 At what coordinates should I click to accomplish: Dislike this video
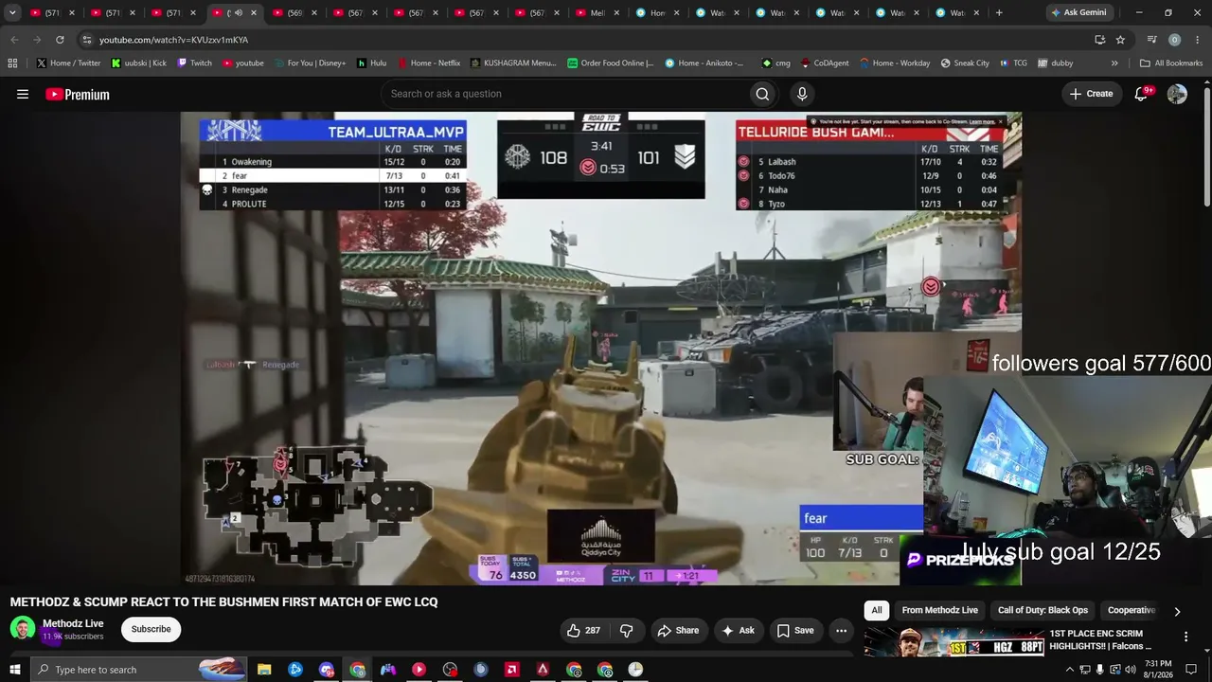point(626,631)
